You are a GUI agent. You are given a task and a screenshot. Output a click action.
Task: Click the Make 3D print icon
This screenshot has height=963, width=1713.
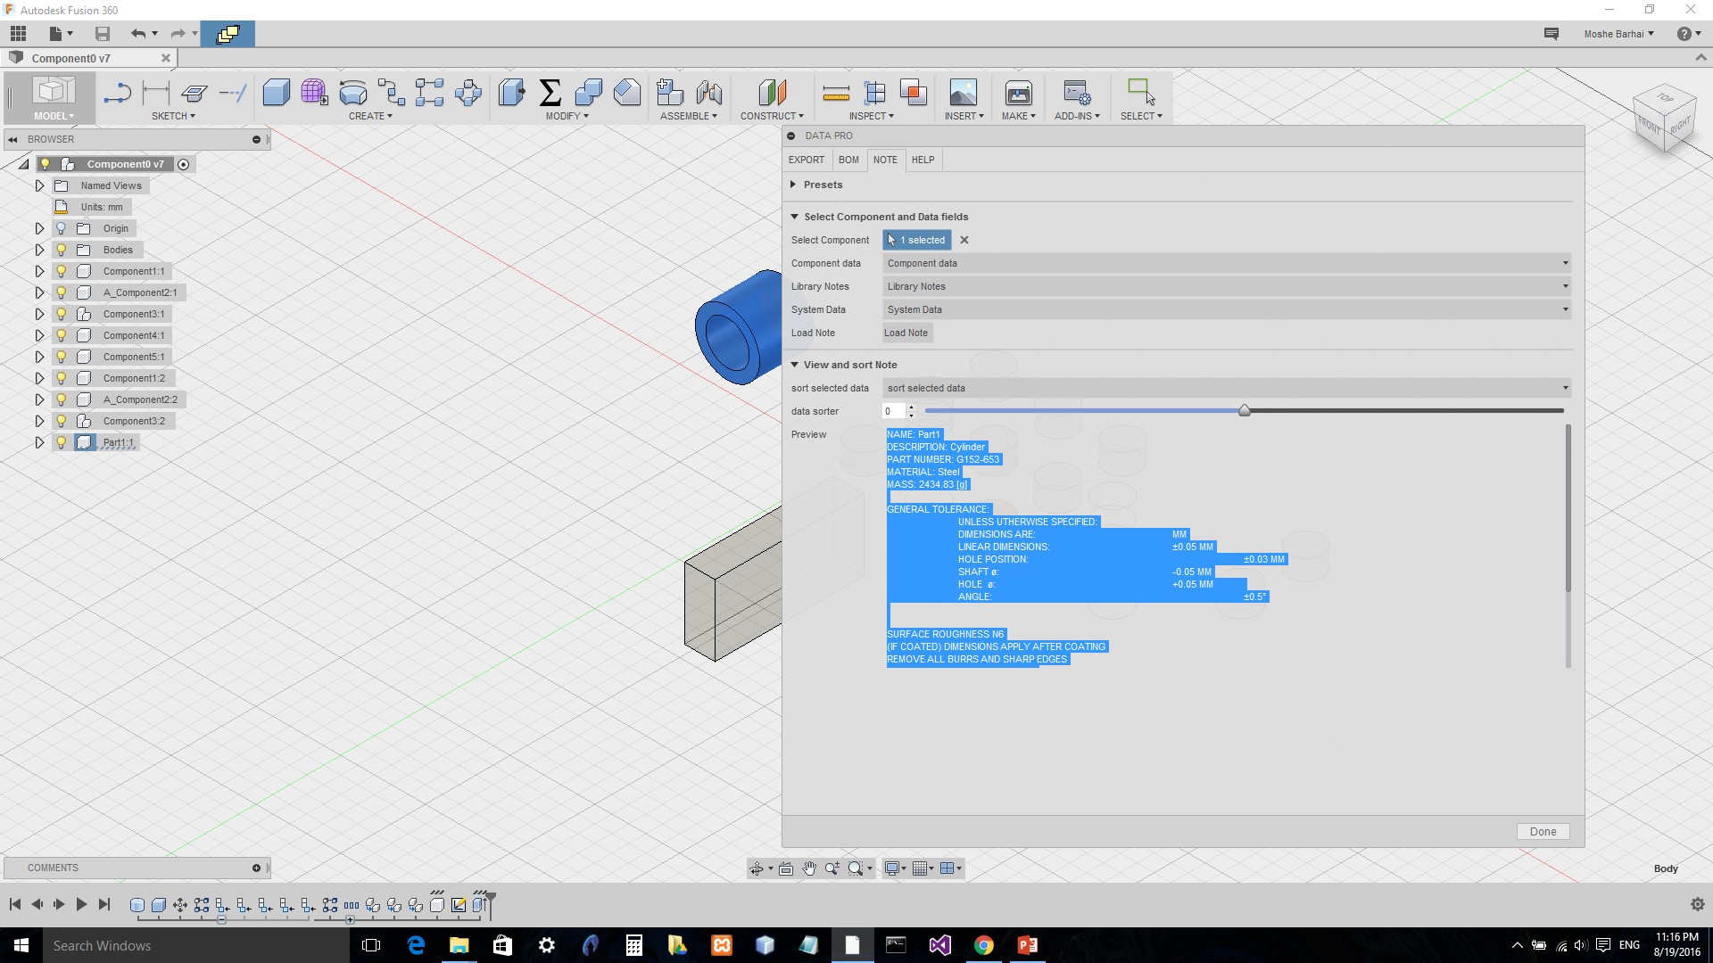[1018, 93]
